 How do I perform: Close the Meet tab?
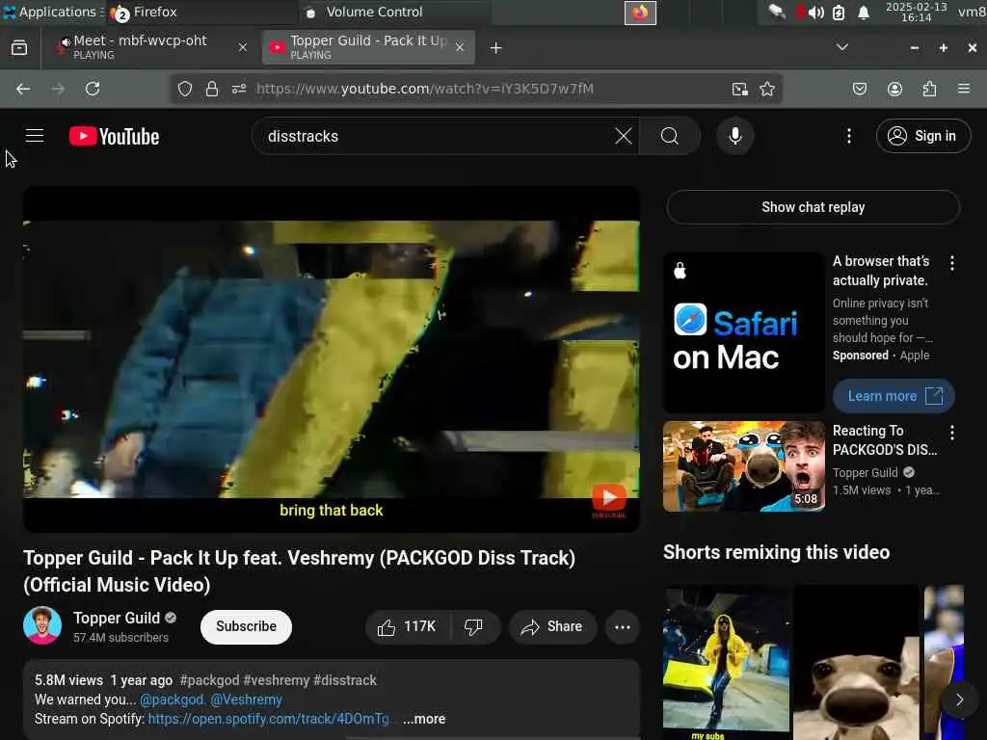[x=242, y=47]
